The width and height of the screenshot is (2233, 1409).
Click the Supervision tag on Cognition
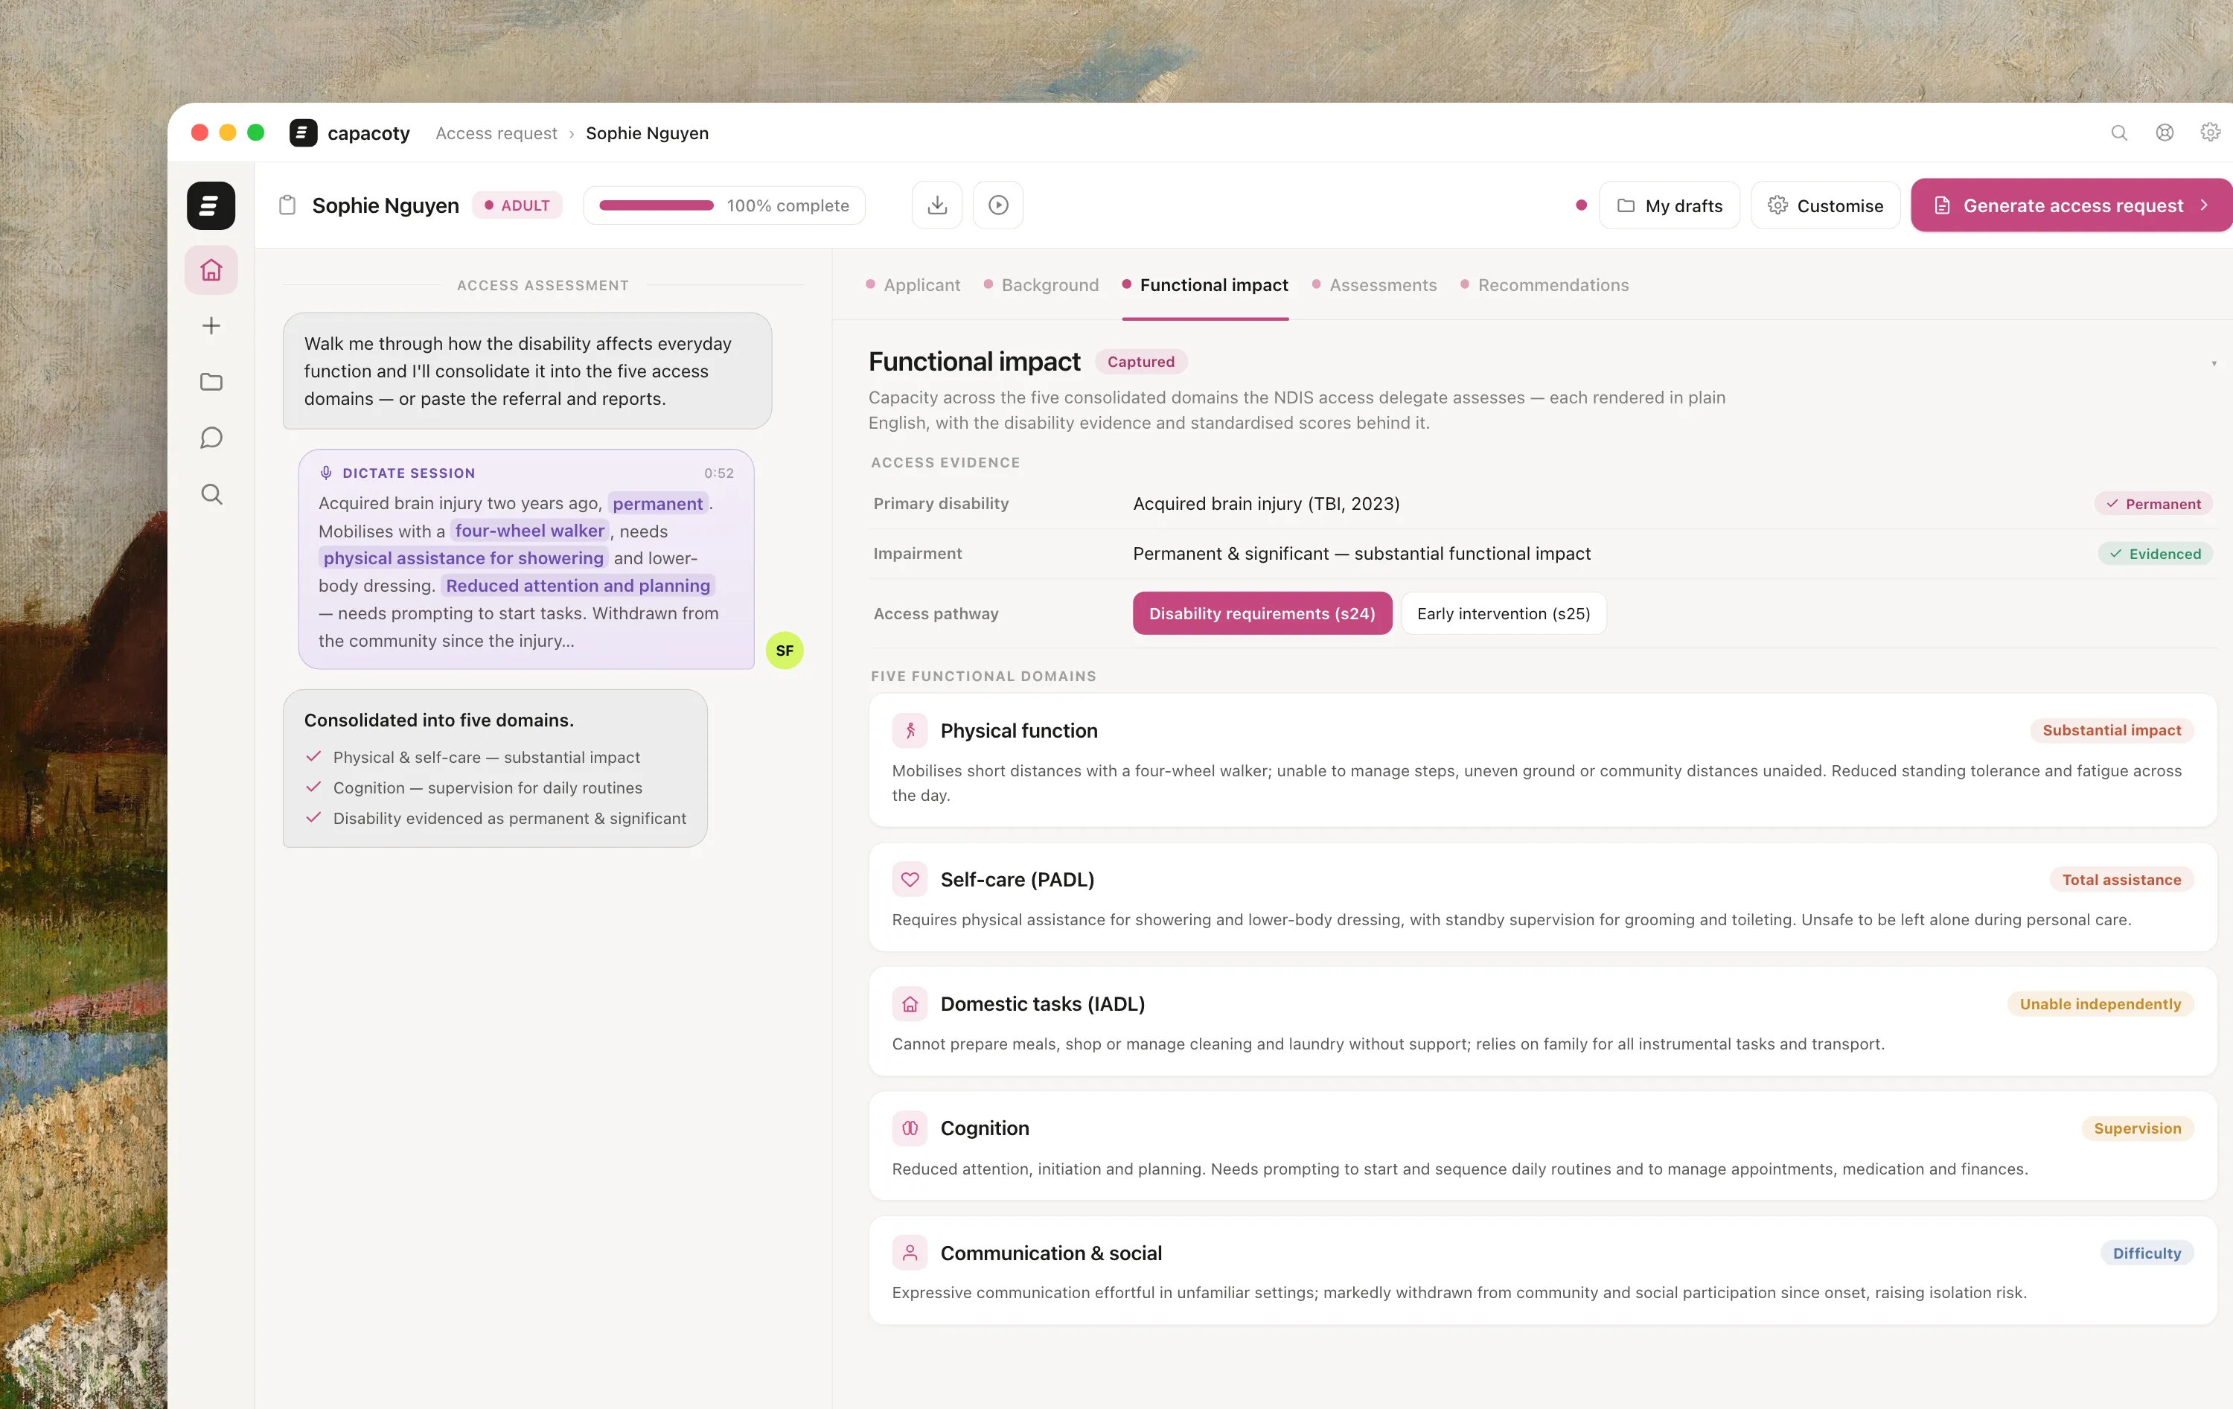coord(2136,1128)
